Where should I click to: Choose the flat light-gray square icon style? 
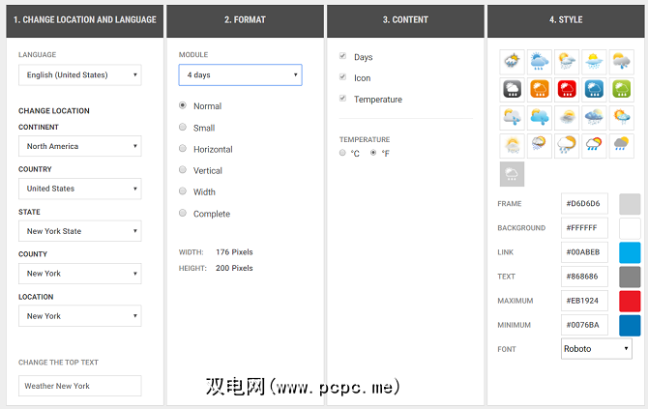coord(512,174)
